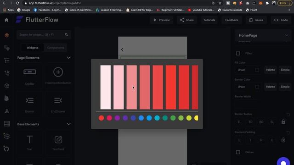The width and height of the screenshot is (294, 165).
Task: Pick the third salmon pink shade swatch
Action: [132, 87]
